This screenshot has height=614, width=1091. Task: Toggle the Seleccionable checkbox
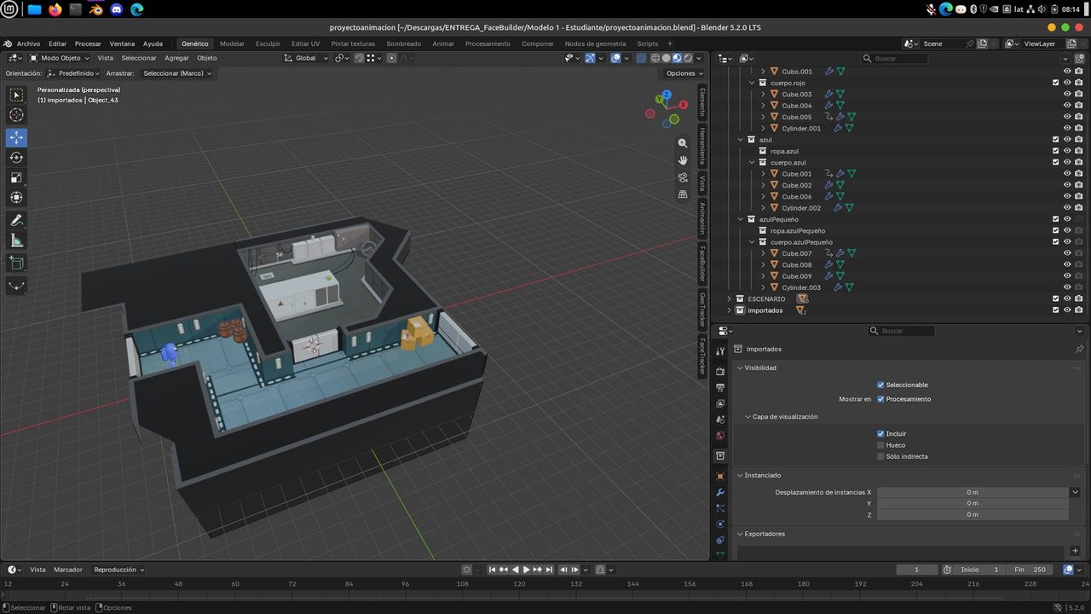(880, 385)
